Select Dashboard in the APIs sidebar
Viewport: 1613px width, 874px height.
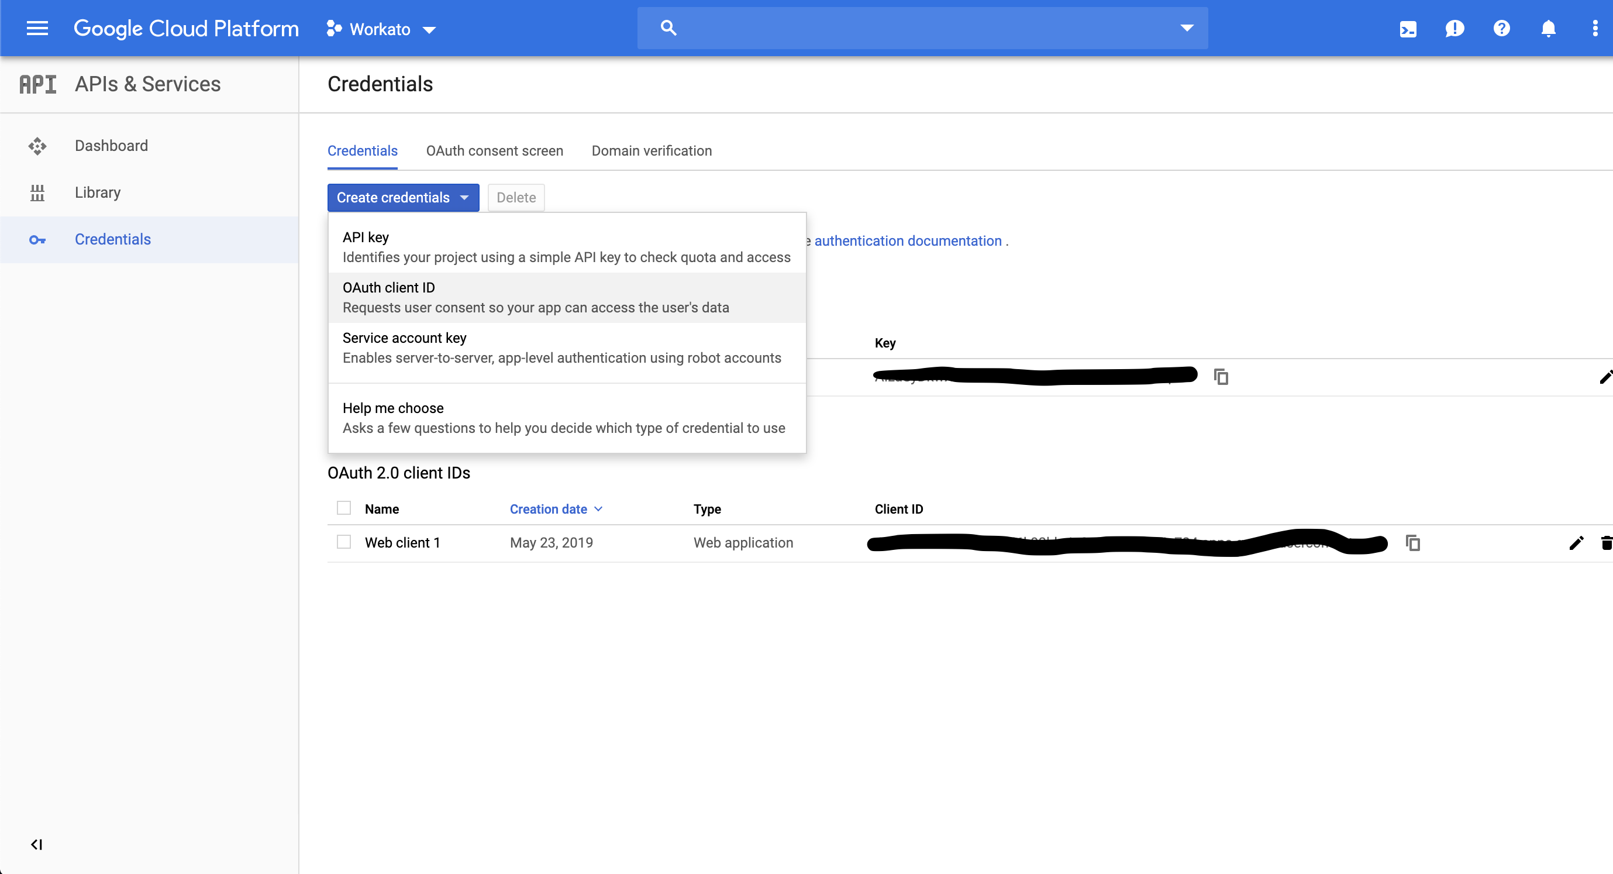112,145
